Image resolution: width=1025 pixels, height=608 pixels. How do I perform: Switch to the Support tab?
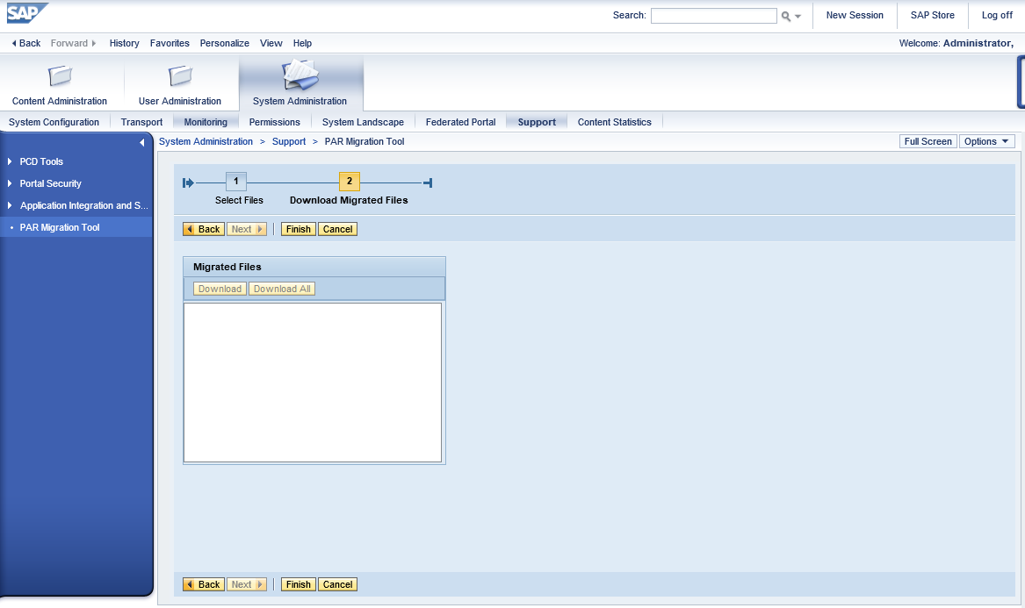coord(537,122)
